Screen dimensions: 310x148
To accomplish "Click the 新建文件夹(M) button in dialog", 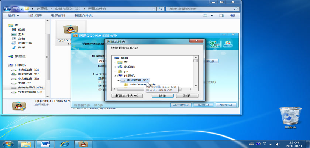I will pos(127,95).
